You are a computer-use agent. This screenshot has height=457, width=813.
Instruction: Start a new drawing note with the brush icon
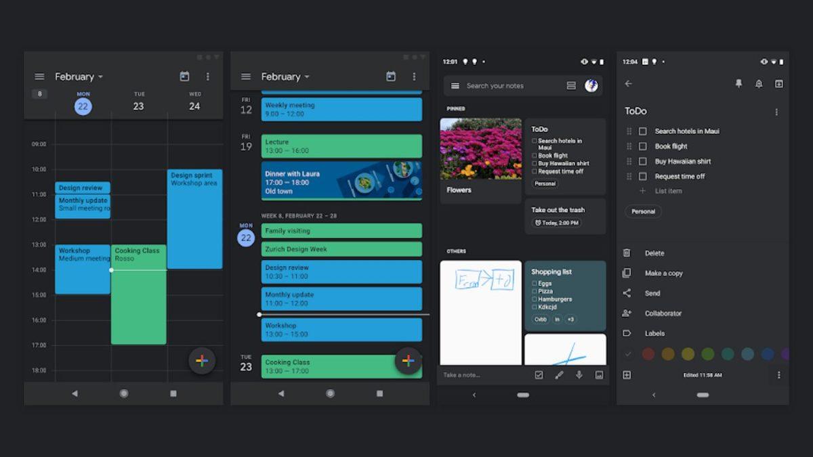tap(559, 375)
